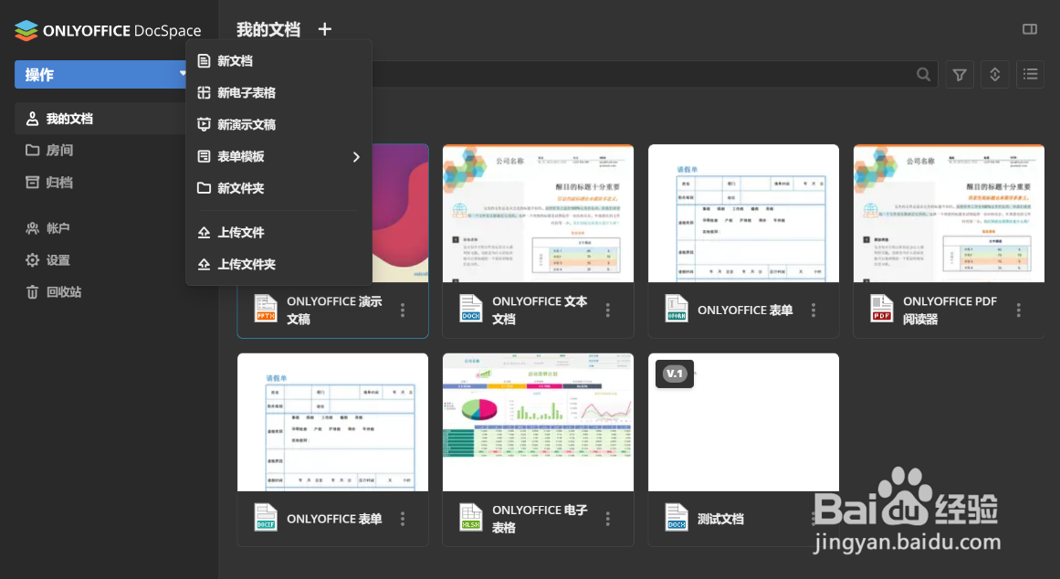This screenshot has width=1060, height=579.
Task: Click the form template icon in menu
Action: (204, 156)
